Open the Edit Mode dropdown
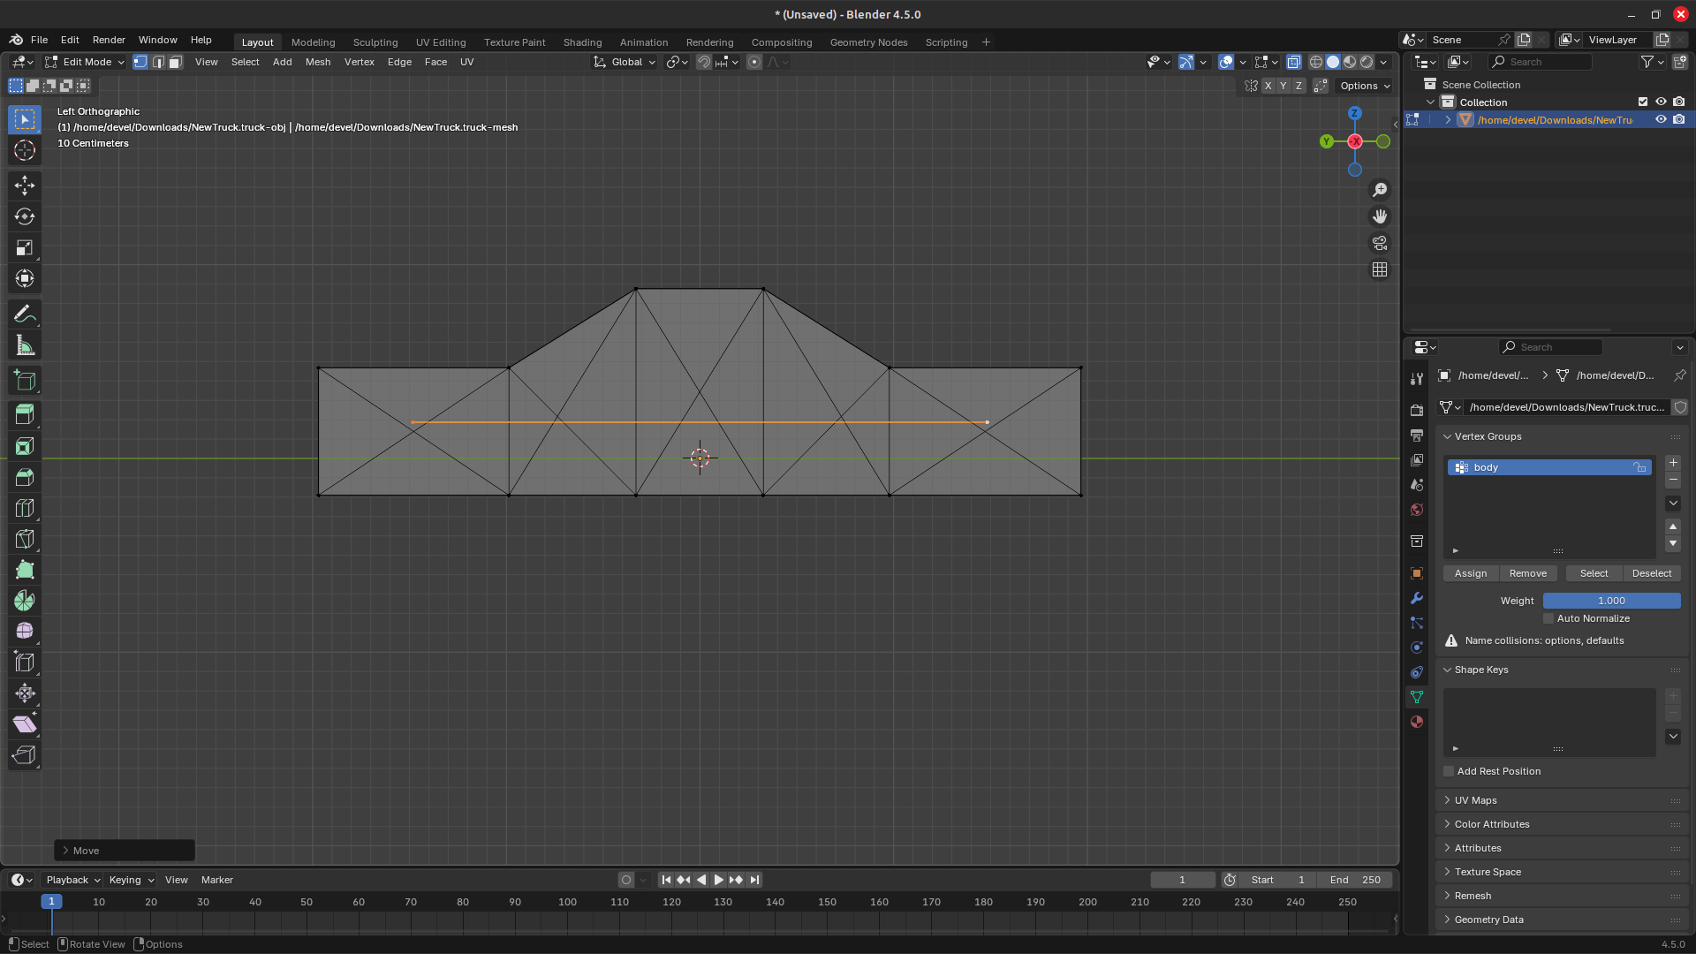Screen dimensions: 1696x954 pyautogui.click(x=85, y=62)
